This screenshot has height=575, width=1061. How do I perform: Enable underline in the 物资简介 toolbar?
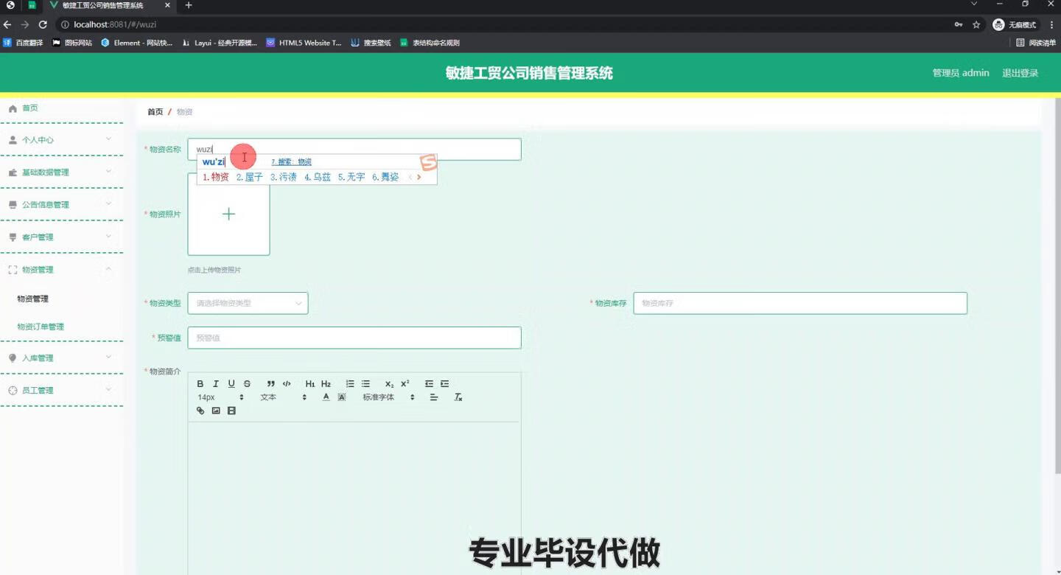coord(231,383)
